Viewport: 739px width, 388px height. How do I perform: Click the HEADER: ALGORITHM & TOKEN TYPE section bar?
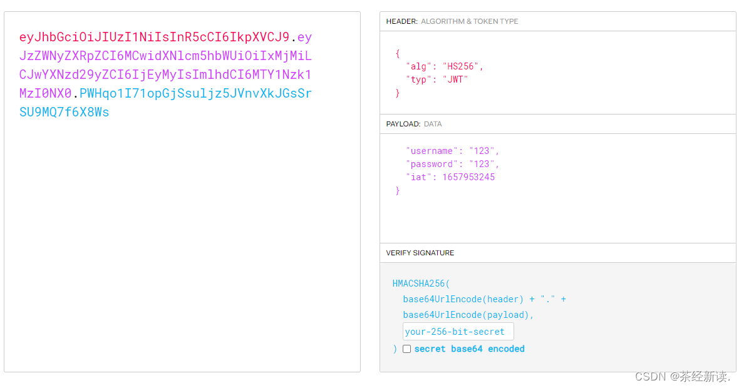point(452,21)
